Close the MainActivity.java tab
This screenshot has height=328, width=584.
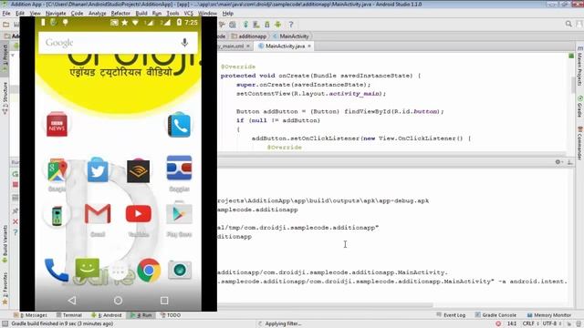pos(309,46)
